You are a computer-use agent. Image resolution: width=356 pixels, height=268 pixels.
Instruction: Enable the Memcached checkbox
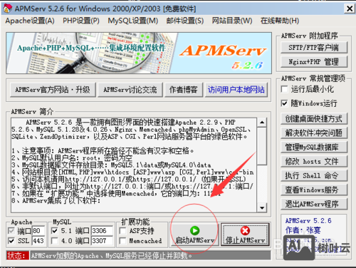[122, 241]
